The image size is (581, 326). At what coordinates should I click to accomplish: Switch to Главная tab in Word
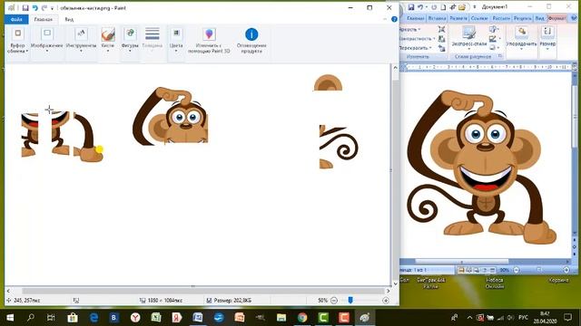pos(416,18)
